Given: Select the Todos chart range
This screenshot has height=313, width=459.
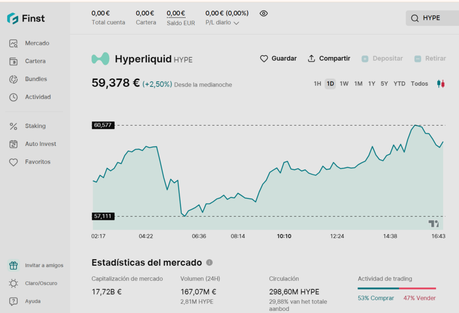Looking at the screenshot, I should click(x=419, y=84).
